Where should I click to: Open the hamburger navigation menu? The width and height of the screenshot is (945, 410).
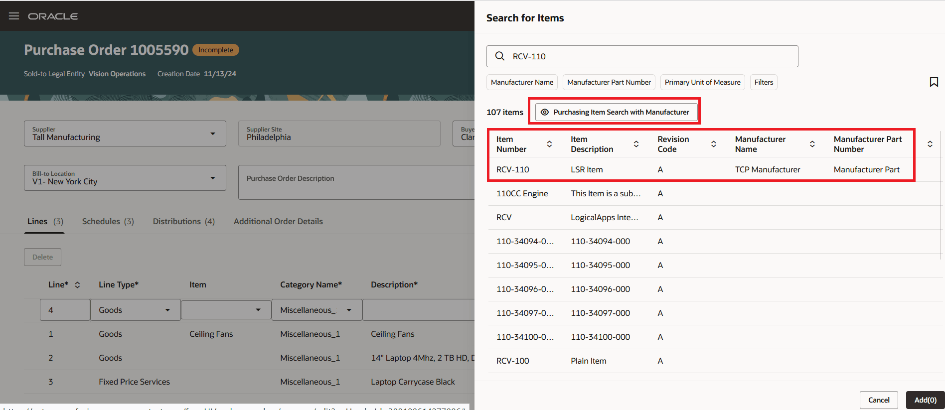(14, 16)
